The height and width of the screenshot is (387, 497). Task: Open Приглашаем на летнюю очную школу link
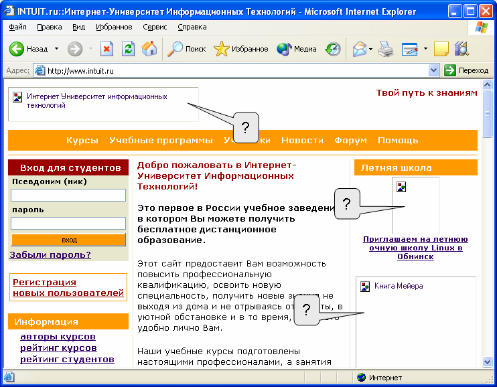[415, 248]
